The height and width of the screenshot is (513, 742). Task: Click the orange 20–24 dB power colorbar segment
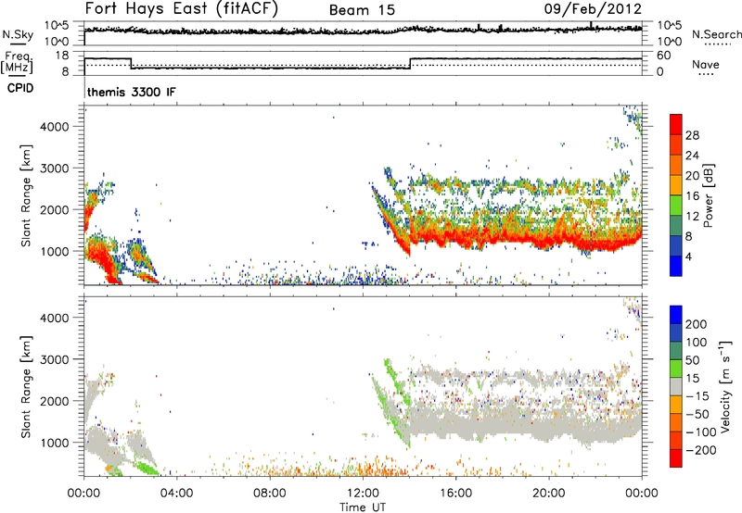[676, 165]
